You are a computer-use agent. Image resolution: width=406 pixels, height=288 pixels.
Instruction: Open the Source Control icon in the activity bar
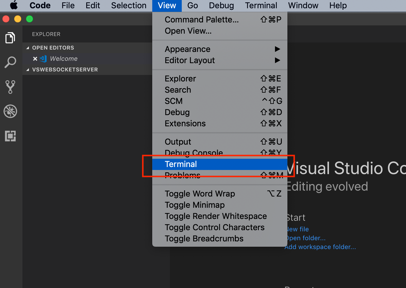[x=10, y=87]
